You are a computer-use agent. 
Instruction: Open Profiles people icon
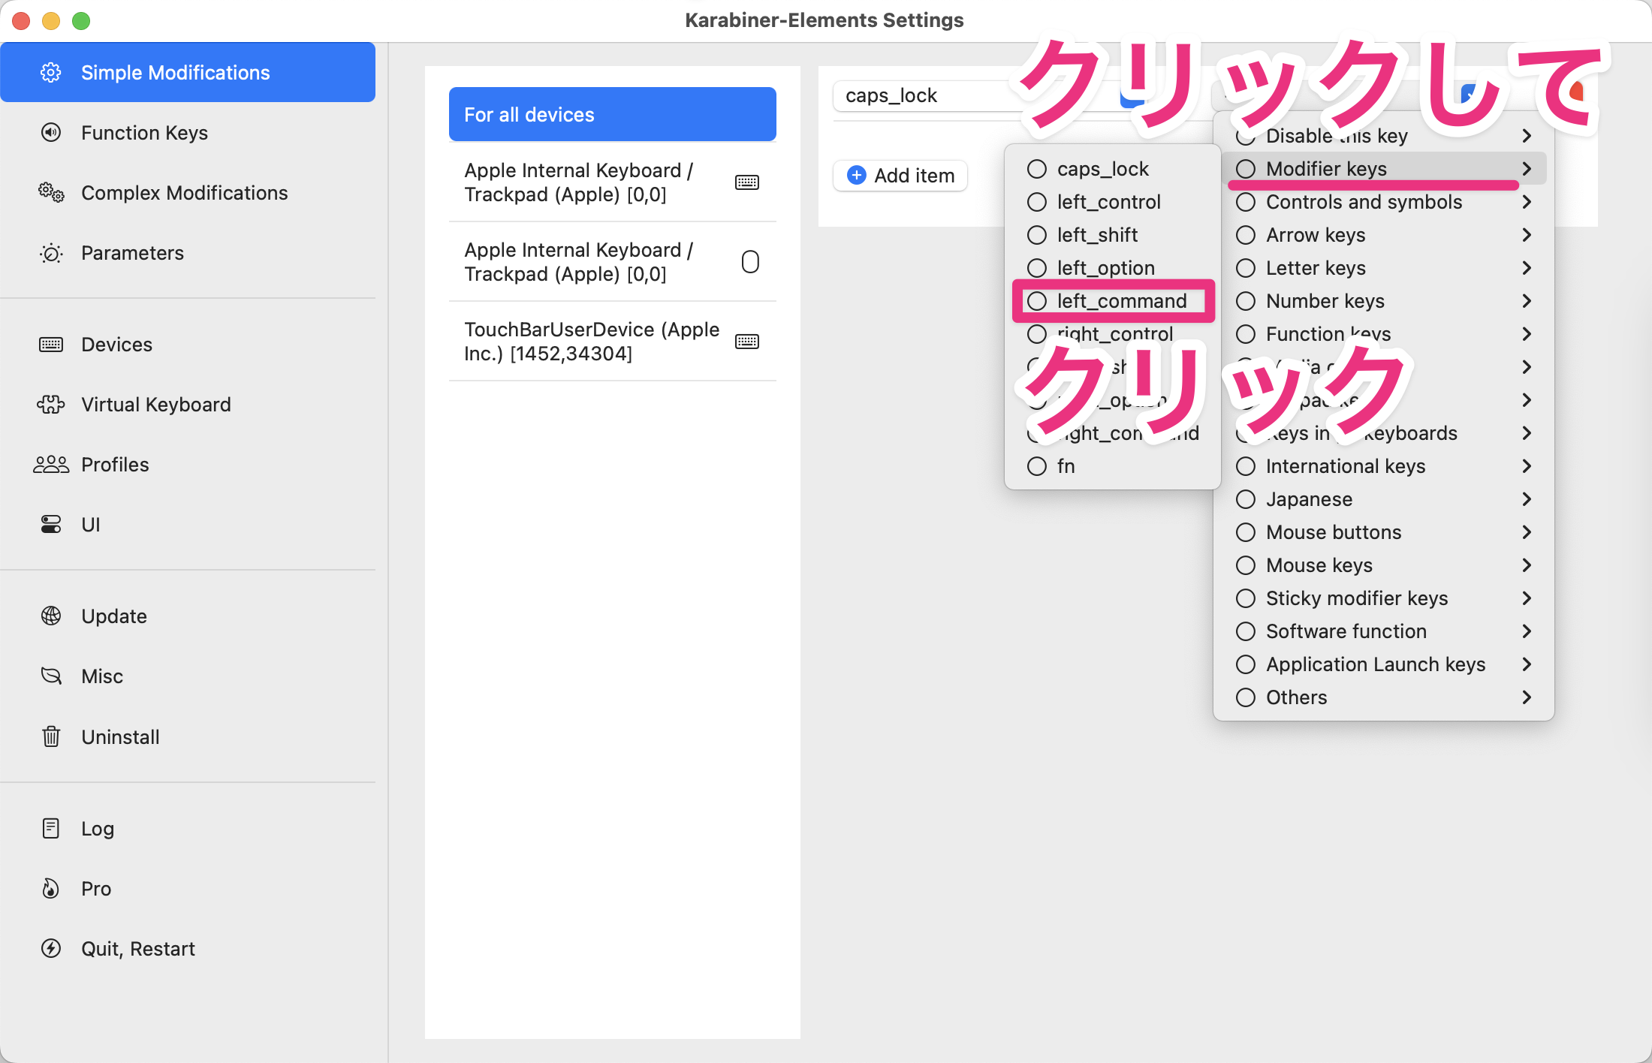(50, 465)
